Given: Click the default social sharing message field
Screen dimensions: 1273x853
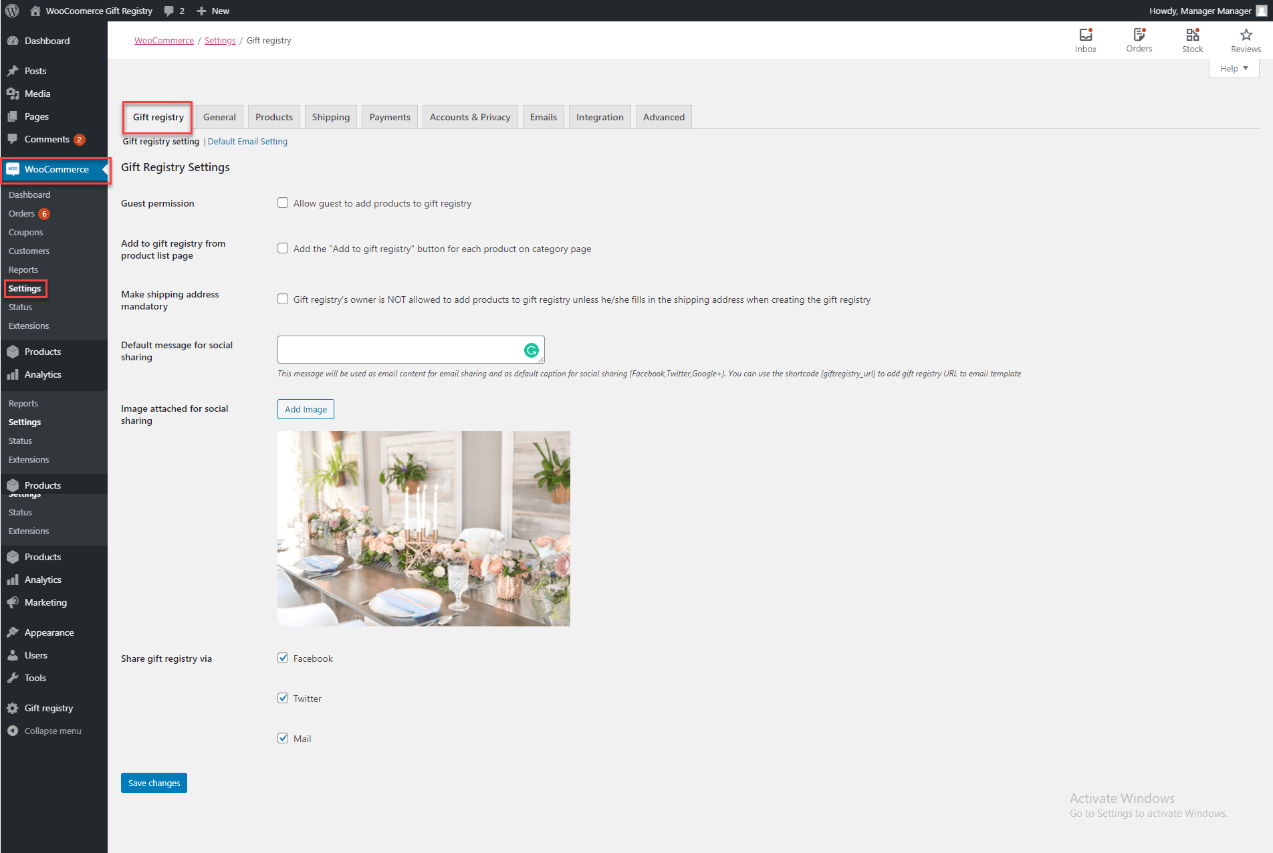Looking at the screenshot, I should pos(400,350).
